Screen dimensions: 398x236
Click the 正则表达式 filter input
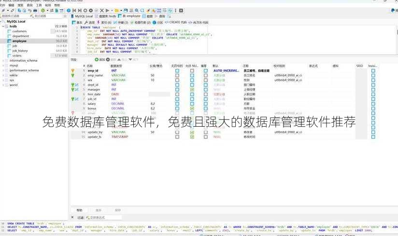[103, 218]
